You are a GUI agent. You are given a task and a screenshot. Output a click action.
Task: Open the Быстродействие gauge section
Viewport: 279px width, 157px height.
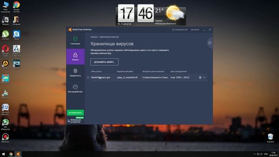click(75, 89)
